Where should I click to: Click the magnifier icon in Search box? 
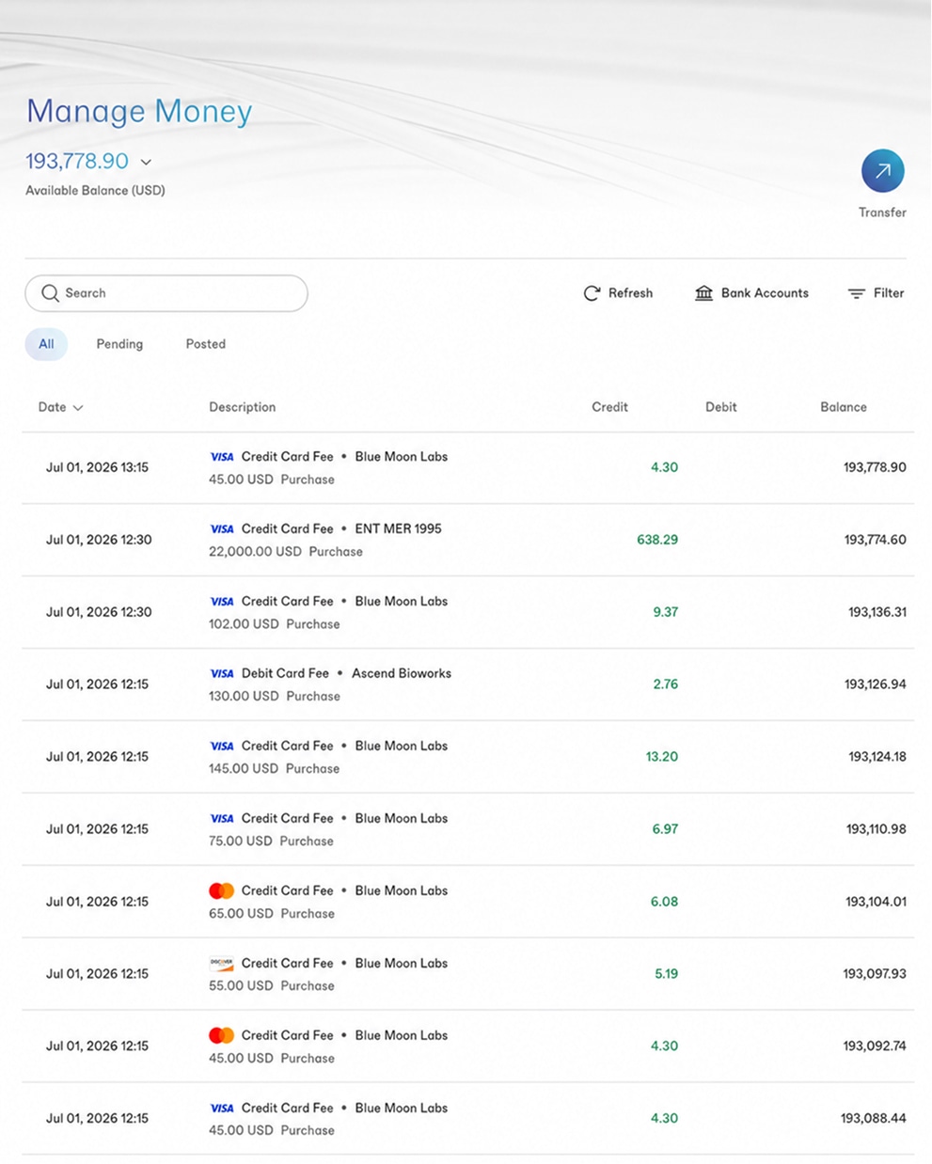(50, 293)
